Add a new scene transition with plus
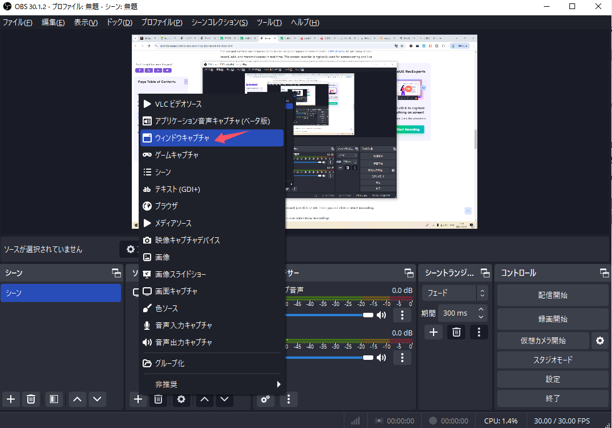Viewport: 612px width, 428px height. pyautogui.click(x=434, y=332)
